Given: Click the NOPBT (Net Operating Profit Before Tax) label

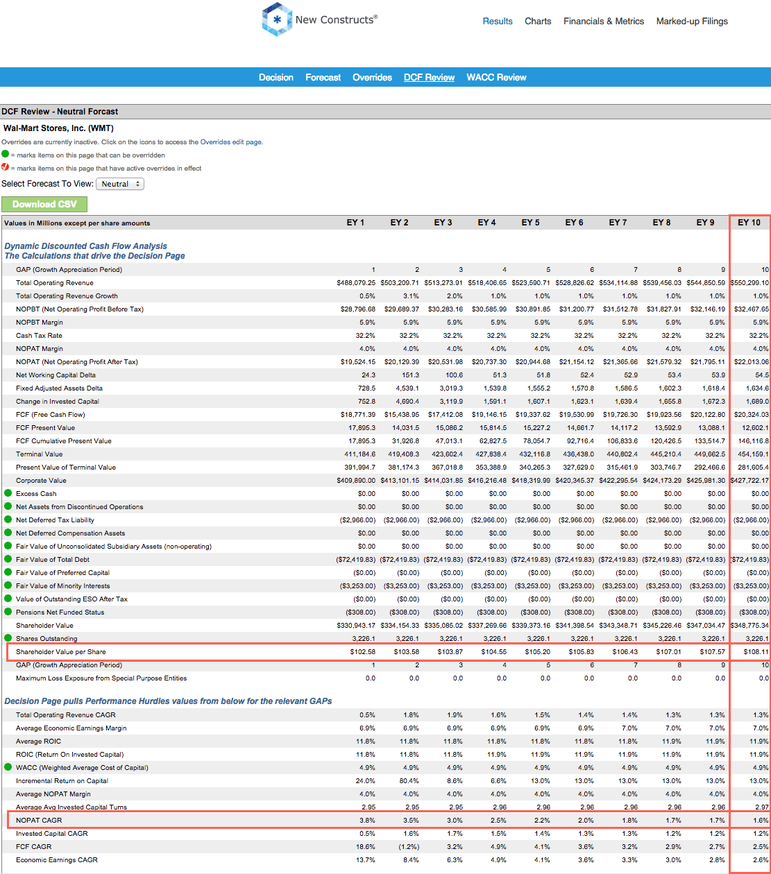Looking at the screenshot, I should [x=80, y=309].
